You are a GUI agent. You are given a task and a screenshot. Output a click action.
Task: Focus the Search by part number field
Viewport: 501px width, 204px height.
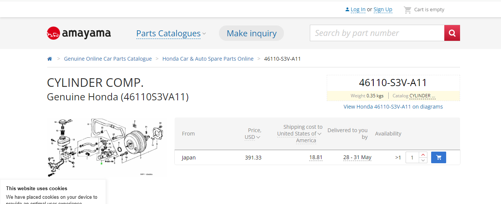(377, 33)
